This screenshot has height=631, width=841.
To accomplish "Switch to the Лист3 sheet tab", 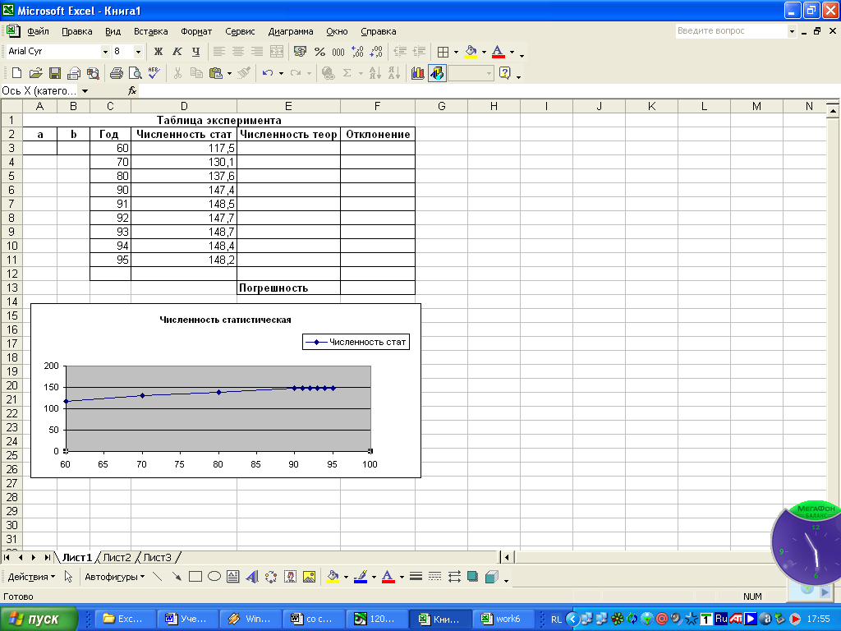I will [157, 558].
